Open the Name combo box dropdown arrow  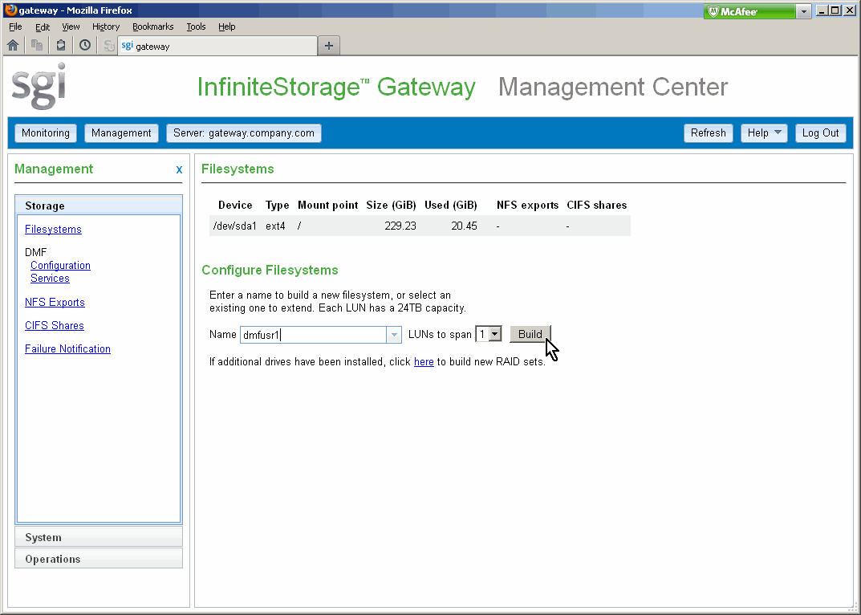(394, 335)
